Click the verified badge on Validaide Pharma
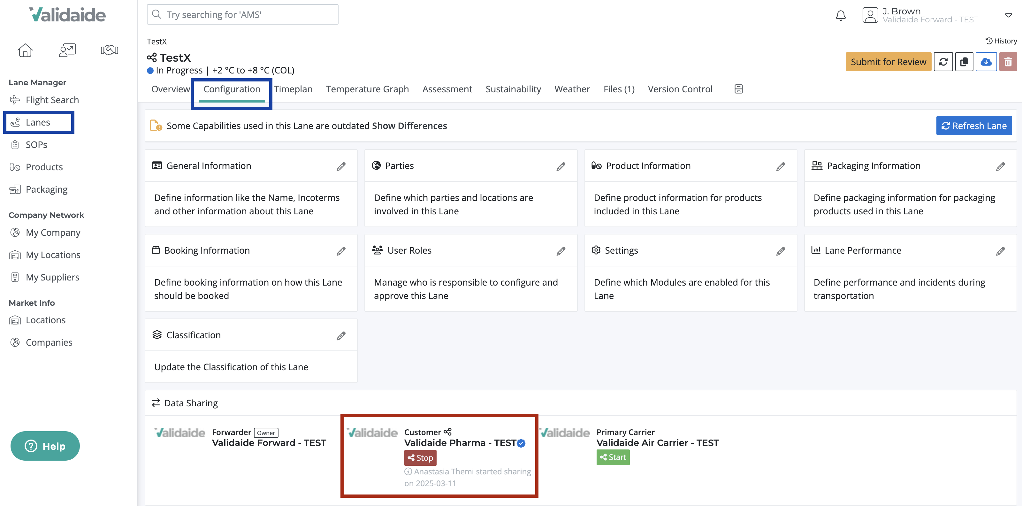The height and width of the screenshot is (506, 1022). coord(521,443)
